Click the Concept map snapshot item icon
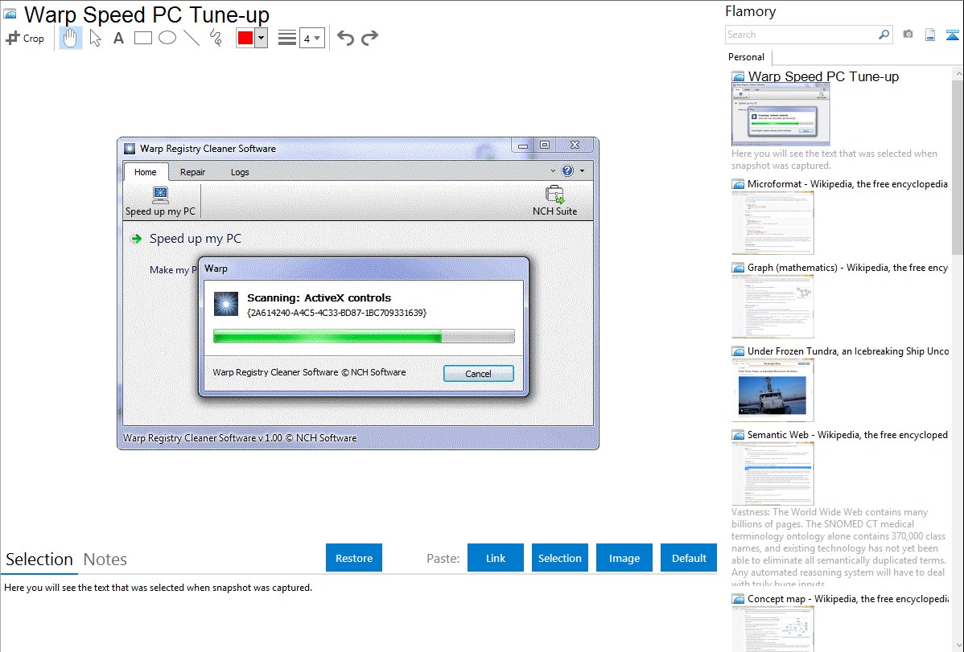The image size is (964, 652). tap(738, 598)
